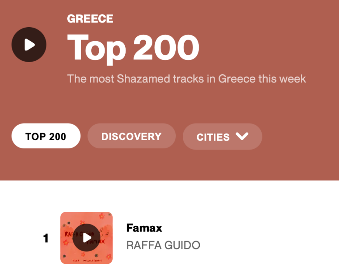Image resolution: width=339 pixels, height=270 pixels.
Task: Open the CITIES dropdown
Action: pyautogui.click(x=222, y=136)
